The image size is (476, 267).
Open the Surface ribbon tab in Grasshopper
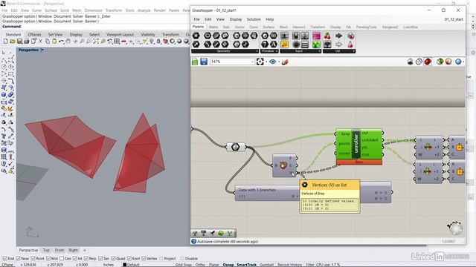(x=268, y=27)
